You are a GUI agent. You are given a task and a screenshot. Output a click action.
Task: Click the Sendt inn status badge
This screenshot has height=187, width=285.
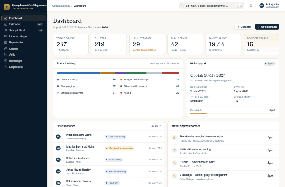pyautogui.click(x=112, y=183)
